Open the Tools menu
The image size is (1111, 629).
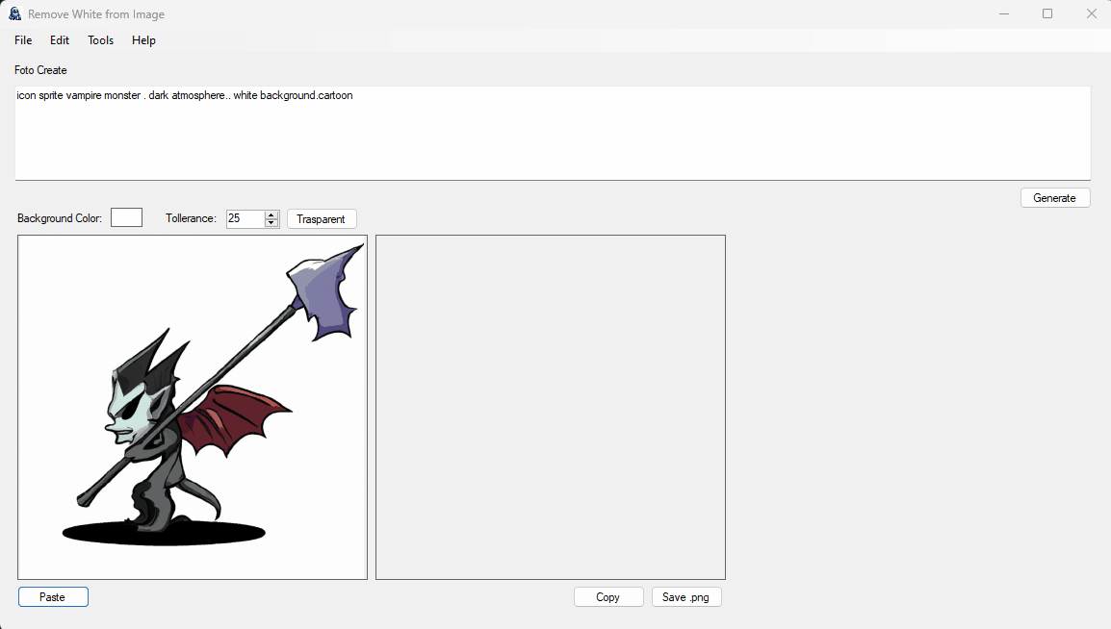pyautogui.click(x=101, y=40)
